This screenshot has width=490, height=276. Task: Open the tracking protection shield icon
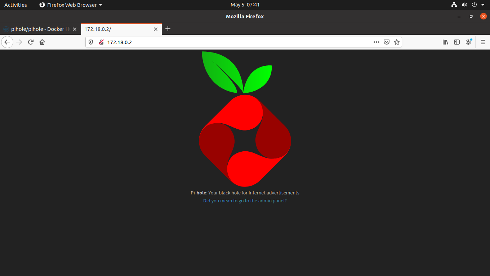pyautogui.click(x=91, y=42)
